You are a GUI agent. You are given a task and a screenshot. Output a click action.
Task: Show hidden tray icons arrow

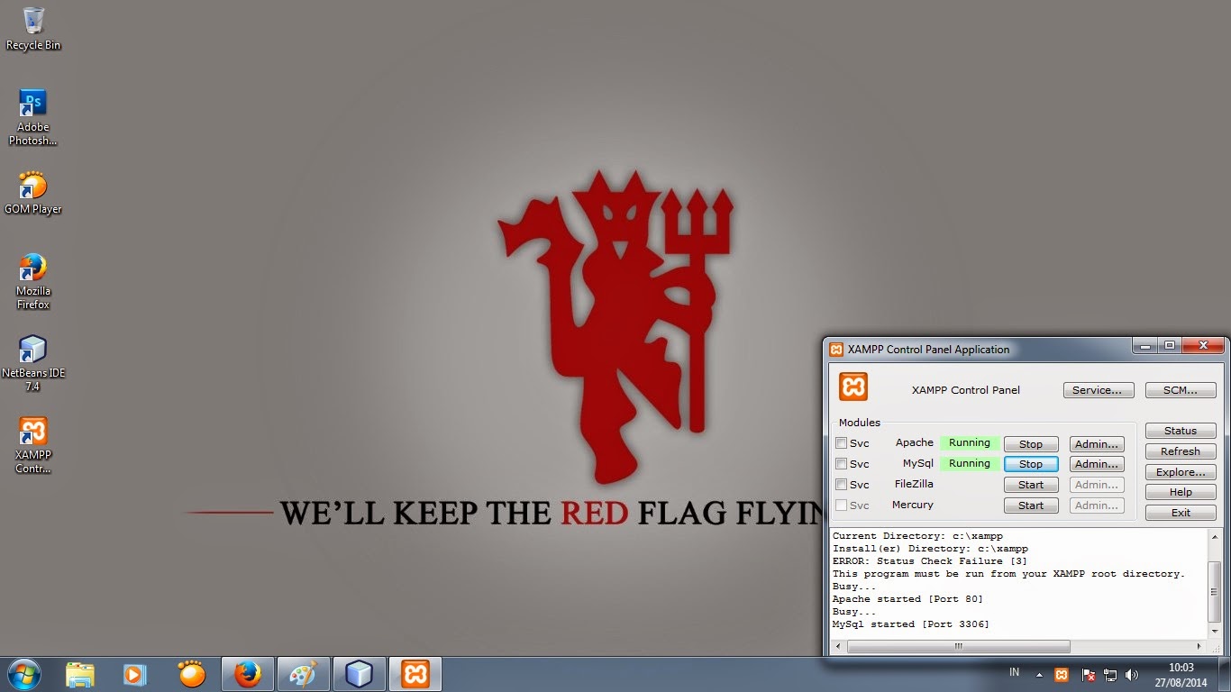tap(1039, 675)
